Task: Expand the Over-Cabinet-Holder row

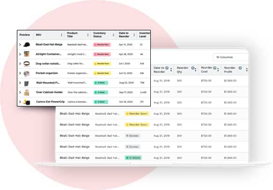Action: pyautogui.click(x=20, y=92)
